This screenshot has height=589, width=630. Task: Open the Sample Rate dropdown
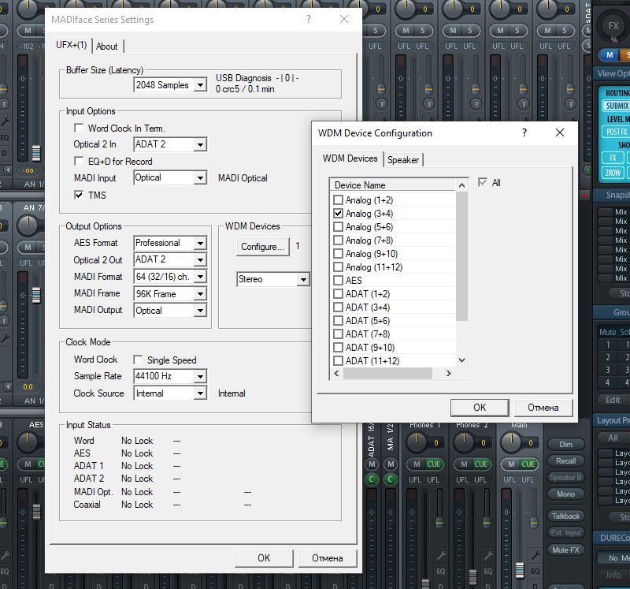click(200, 376)
